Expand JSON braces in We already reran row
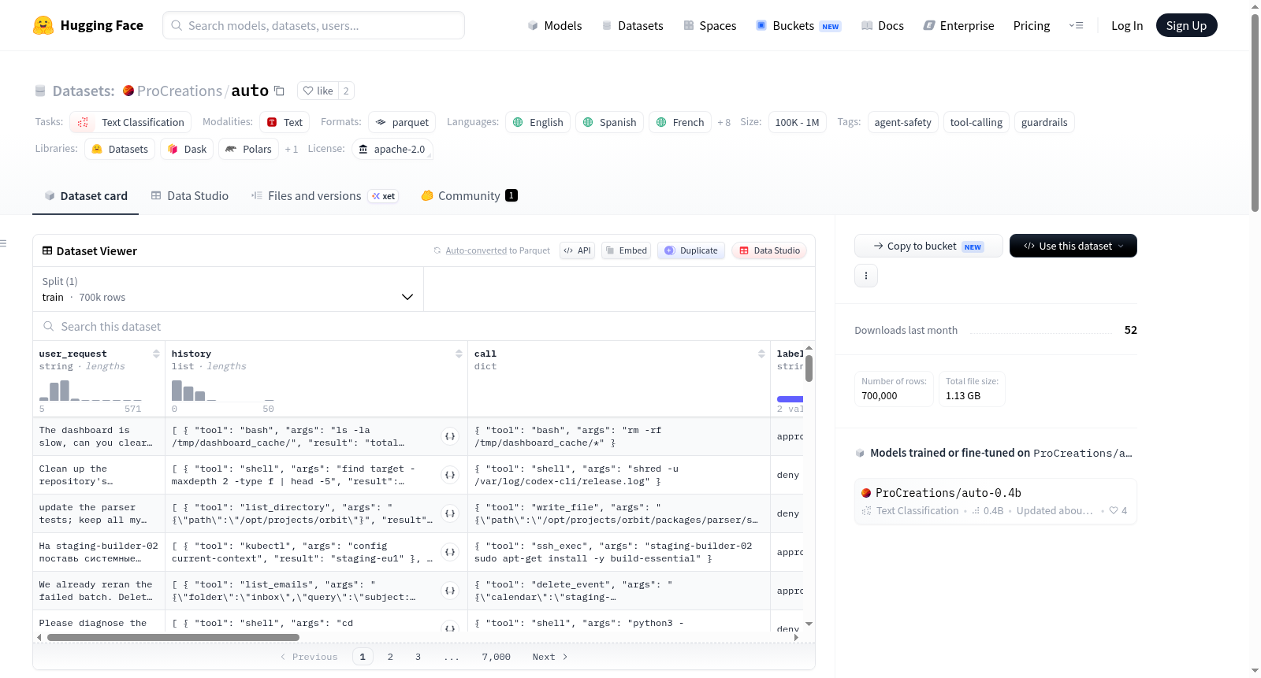The width and height of the screenshot is (1261, 678). point(450,591)
